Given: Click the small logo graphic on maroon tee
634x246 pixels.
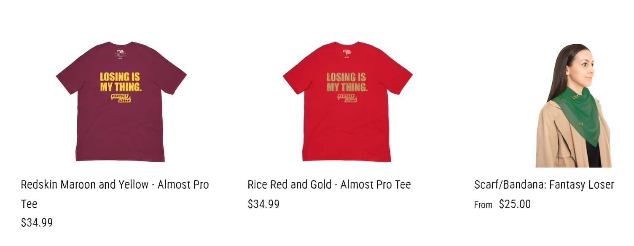Looking at the screenshot, I should (x=121, y=99).
